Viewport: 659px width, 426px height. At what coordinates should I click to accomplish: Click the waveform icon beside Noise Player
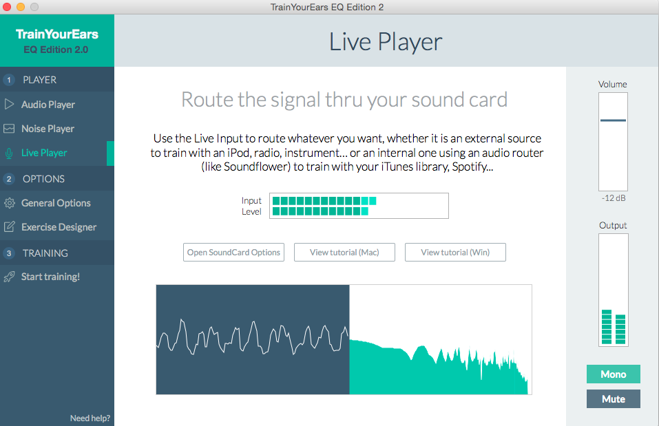(9, 129)
